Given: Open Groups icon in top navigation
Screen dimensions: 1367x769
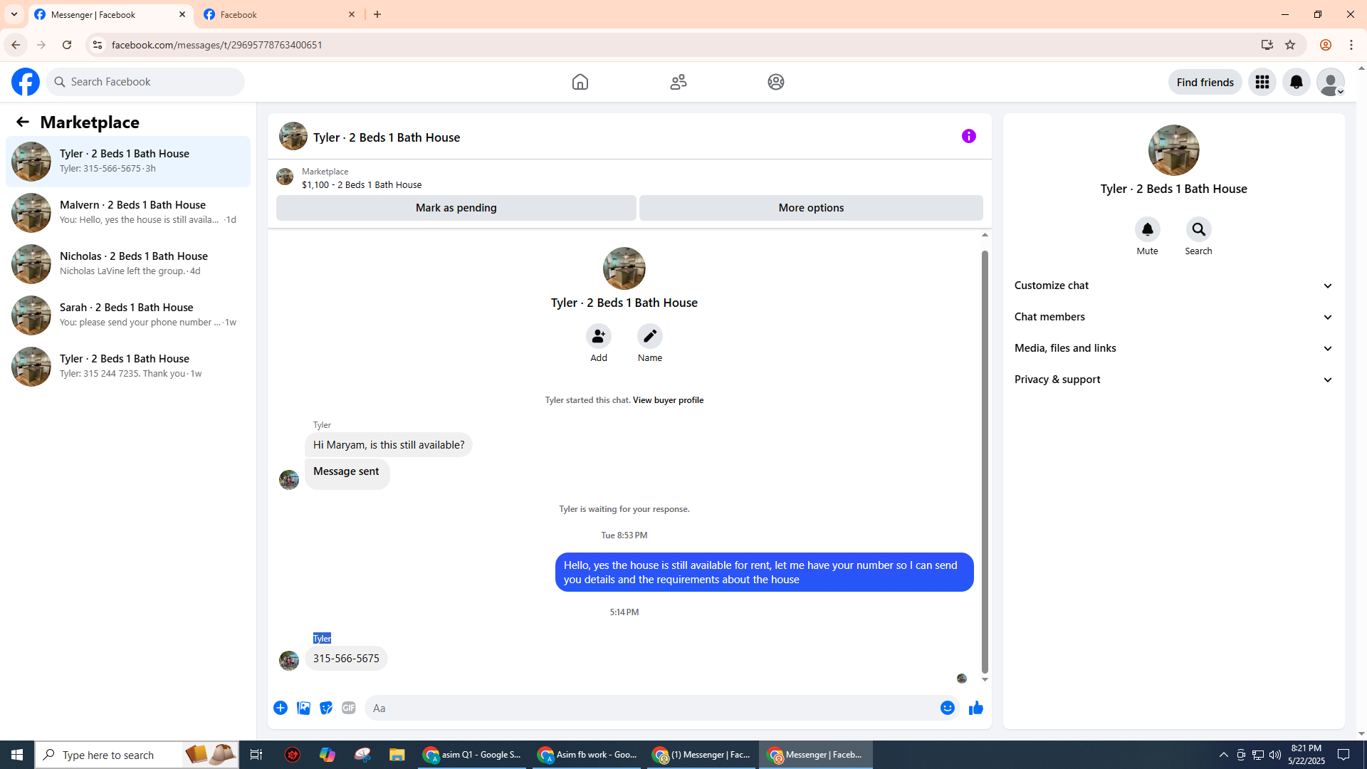Looking at the screenshot, I should click(x=775, y=82).
